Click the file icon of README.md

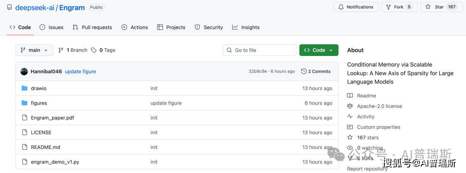point(25,147)
